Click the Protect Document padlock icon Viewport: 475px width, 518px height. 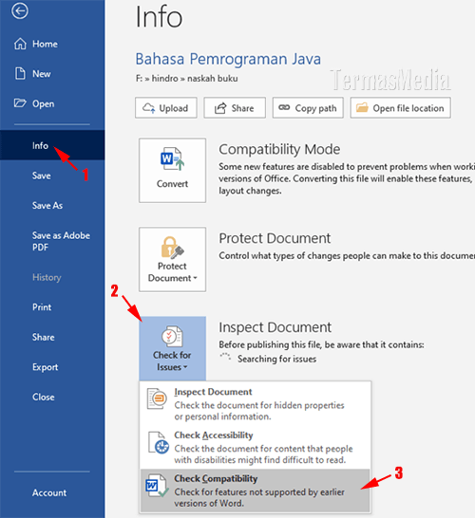click(x=172, y=247)
